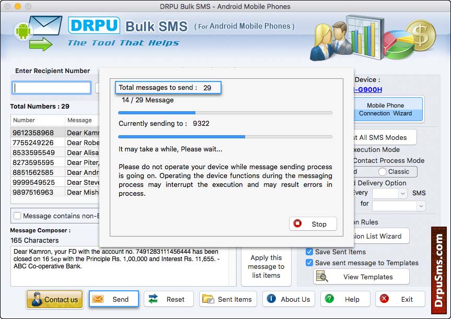This screenshot has width=451, height=319.
Task: Click the 'Dear Steve' message cell
Action: [x=83, y=182]
